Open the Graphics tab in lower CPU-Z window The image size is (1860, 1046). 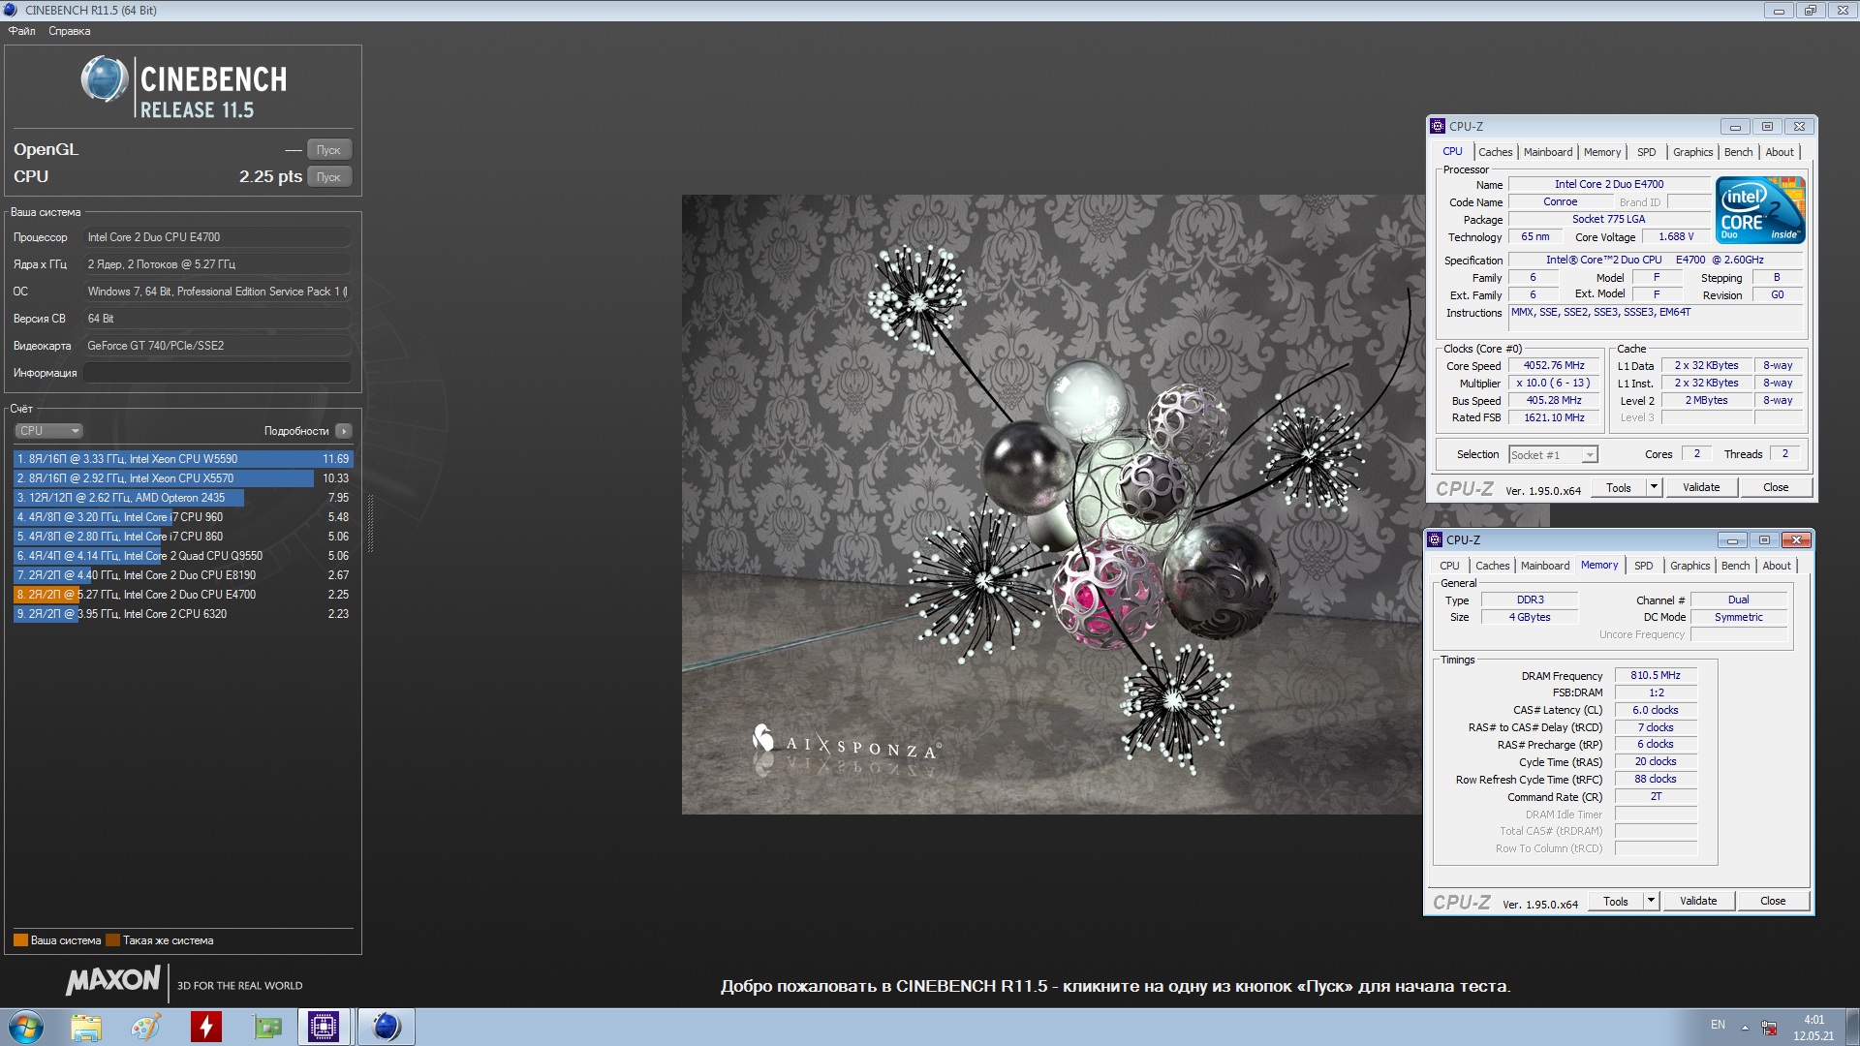(1689, 566)
